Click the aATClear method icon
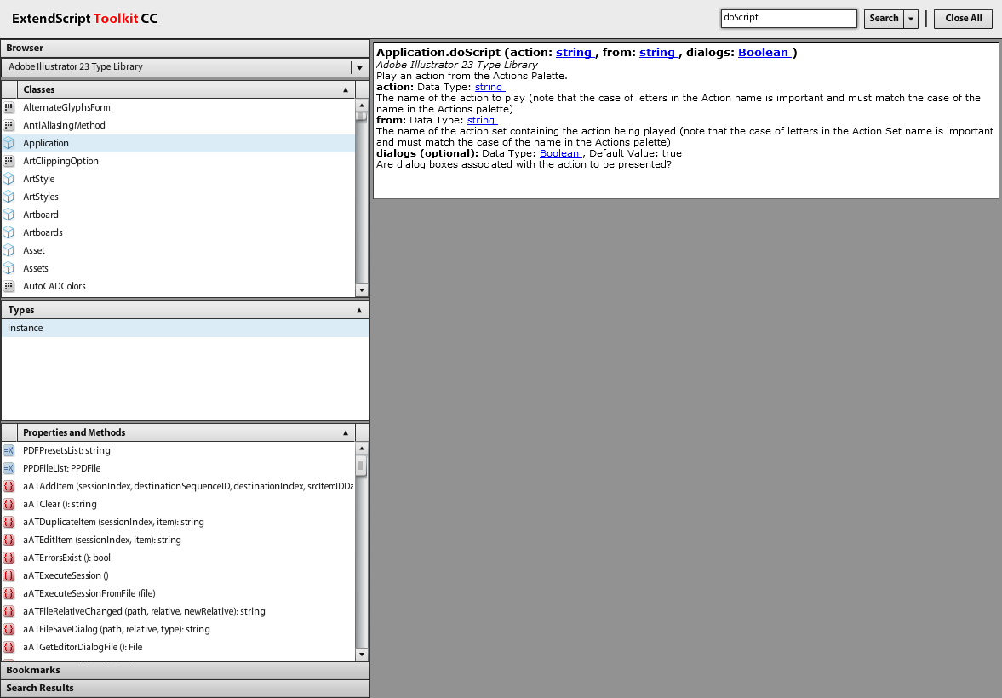This screenshot has height=698, width=1002. [9, 504]
